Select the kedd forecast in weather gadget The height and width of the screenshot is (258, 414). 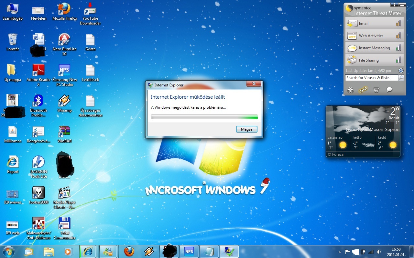coord(388,143)
